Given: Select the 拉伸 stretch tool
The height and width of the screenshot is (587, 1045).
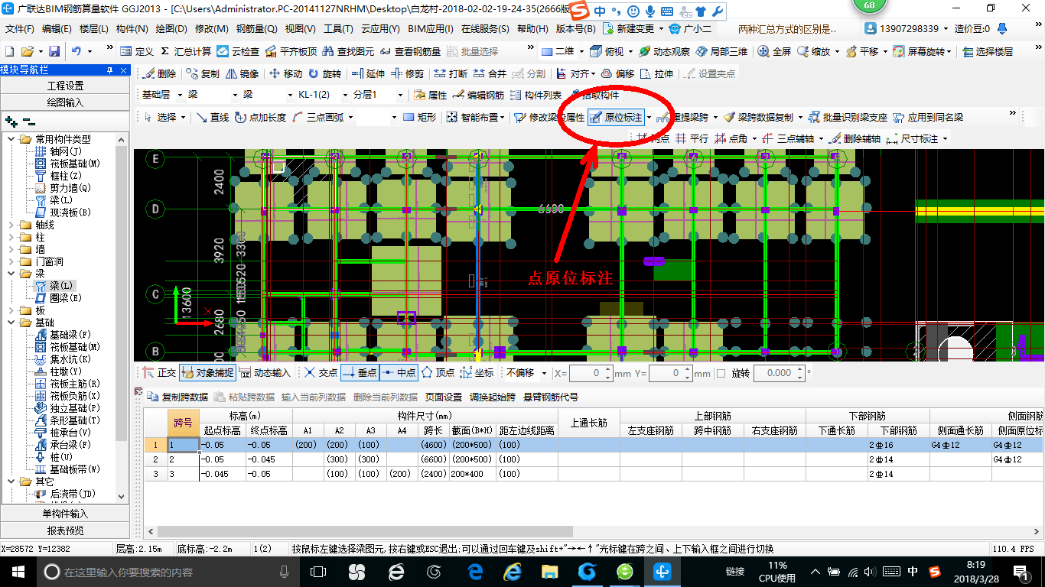Looking at the screenshot, I should point(657,74).
